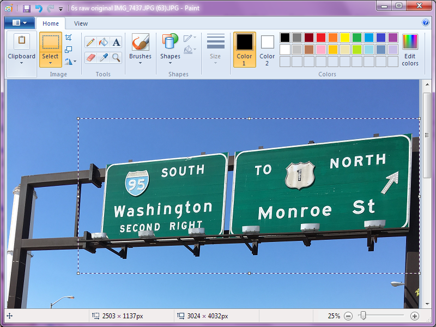436x327 pixels.
Task: Click the scroll up arrow
Action: pyautogui.click(x=427, y=84)
